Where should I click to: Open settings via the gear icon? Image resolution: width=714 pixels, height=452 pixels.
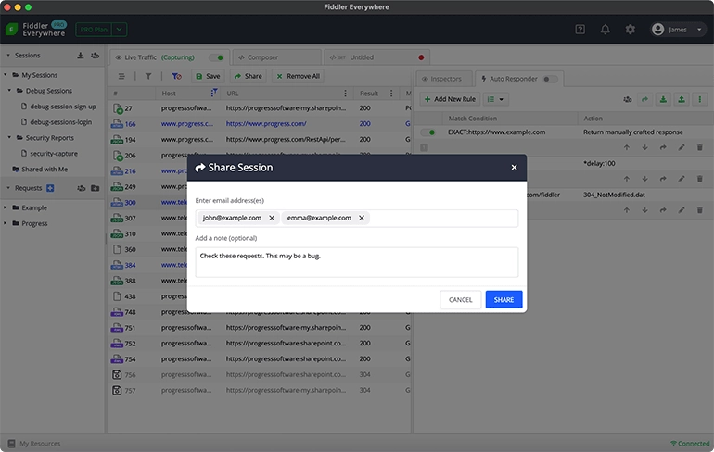pyautogui.click(x=630, y=30)
